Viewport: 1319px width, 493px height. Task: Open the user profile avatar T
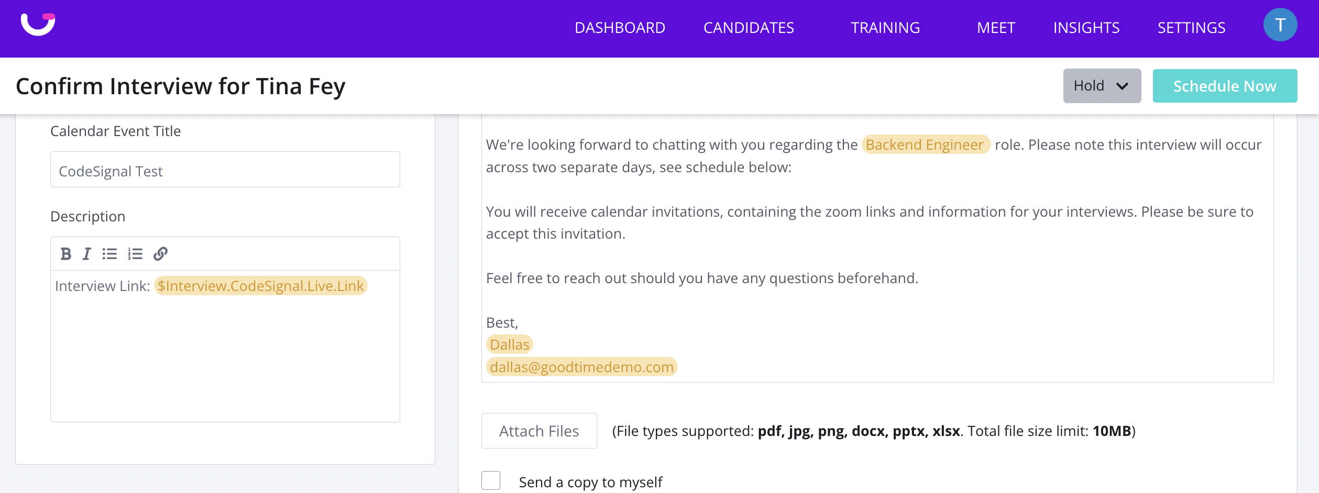tap(1280, 25)
